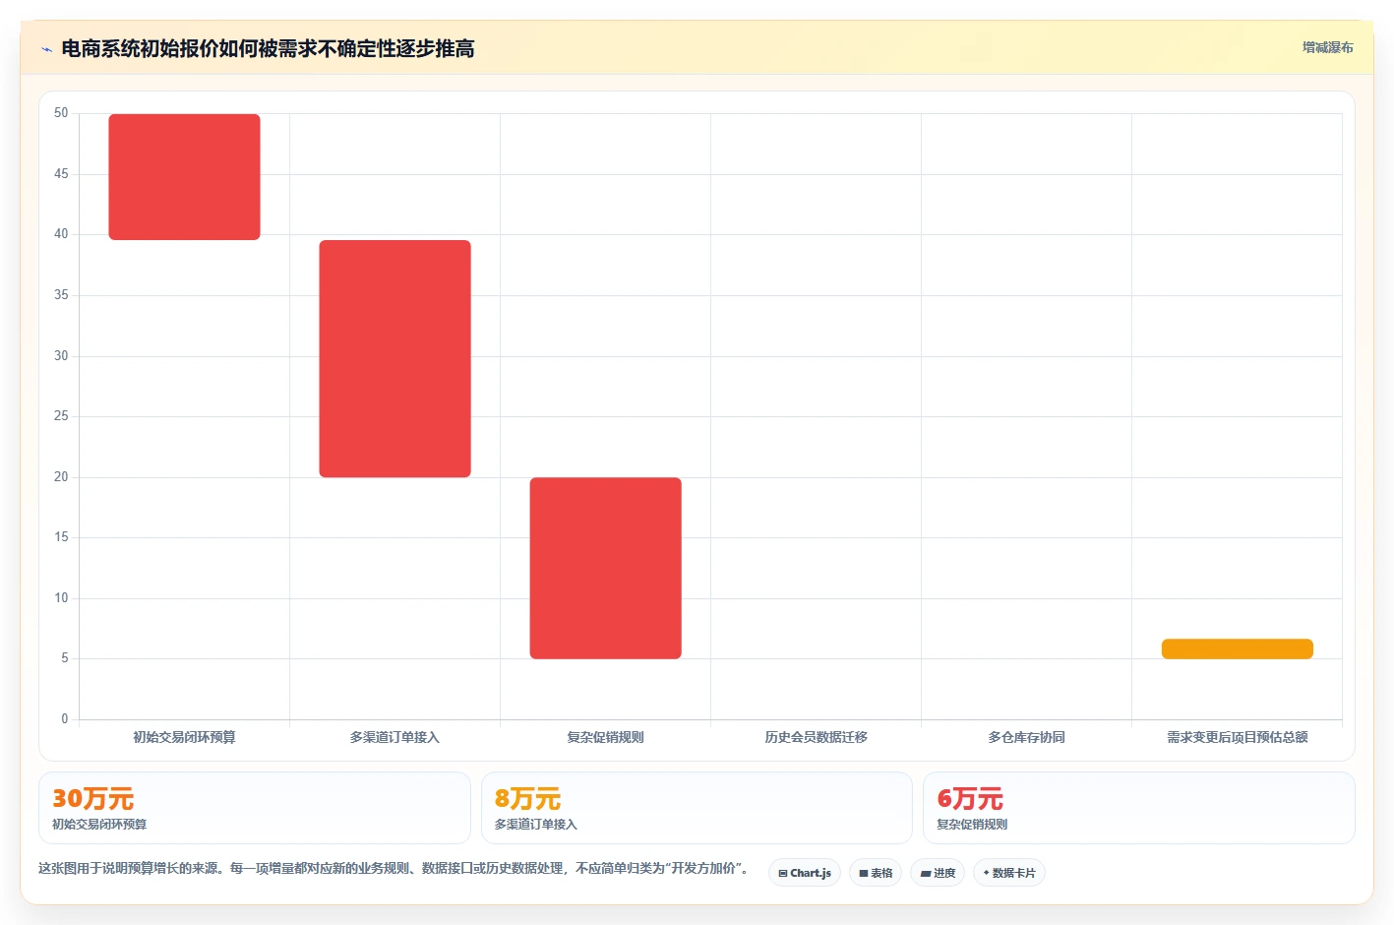Click the x-axis label 多渠道订单接入
Image resolution: width=1394 pixels, height=925 pixels.
pos(394,737)
